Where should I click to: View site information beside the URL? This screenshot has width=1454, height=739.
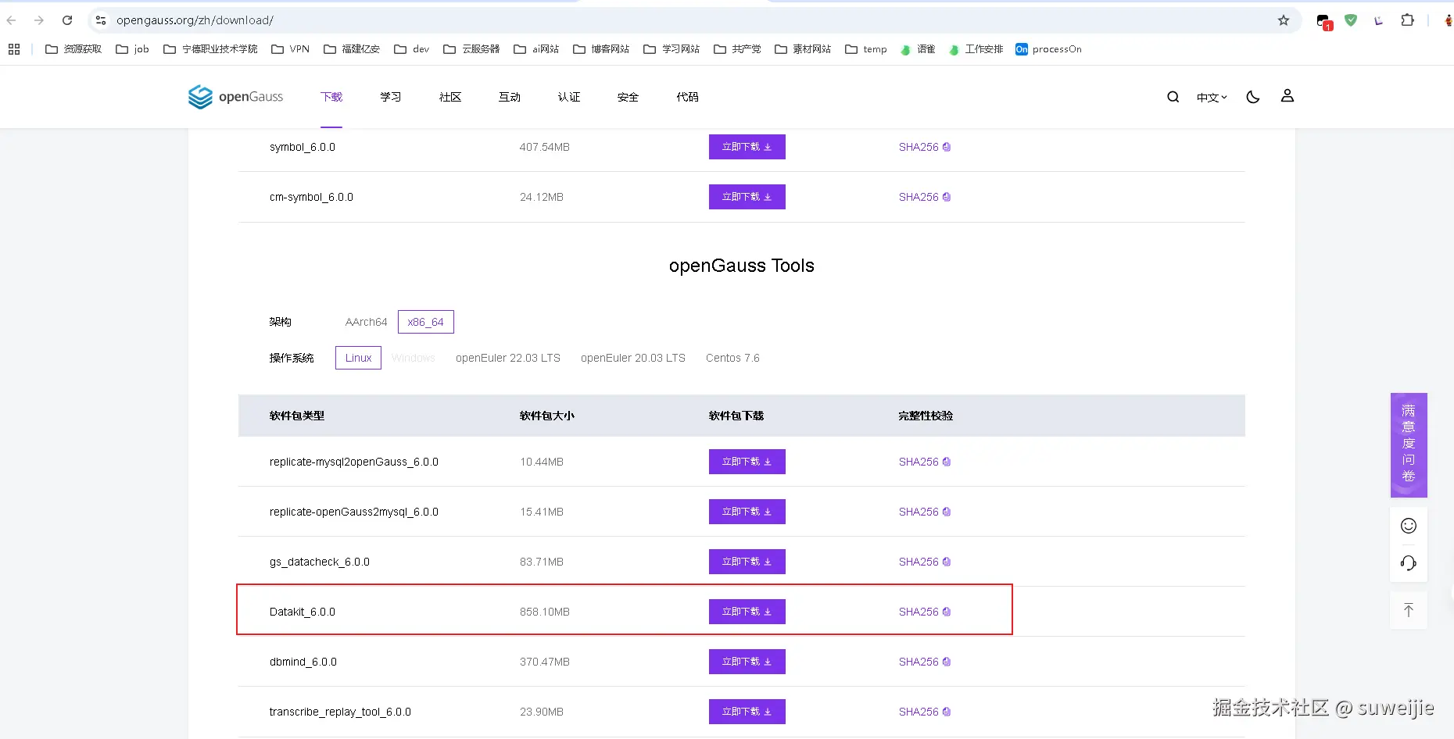[x=101, y=20]
